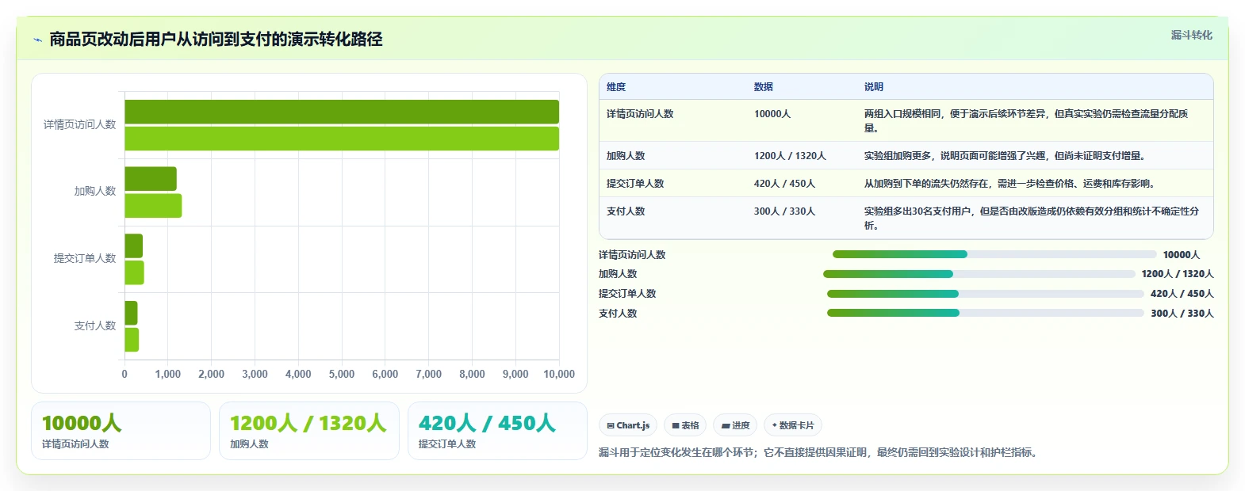The height and width of the screenshot is (491, 1245).
Task: Click the 加购人数 progress bar
Action: point(979,274)
